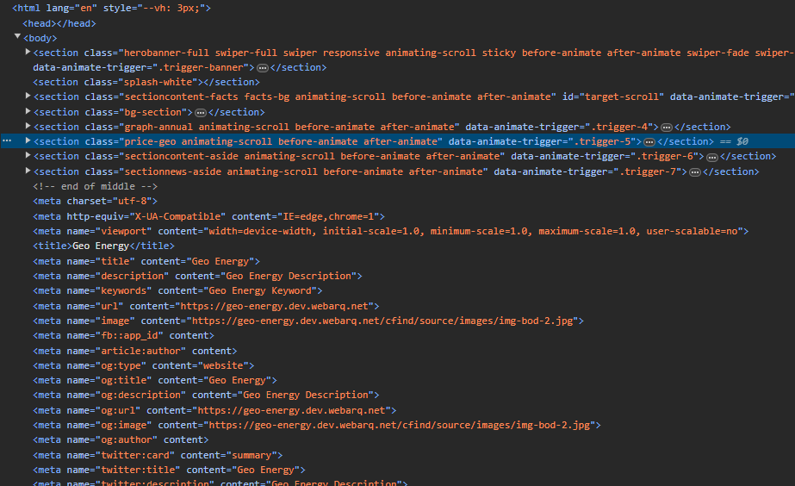The width and height of the screenshot is (795, 486).
Task: Click the ellipsis badge in graph-annual section
Action: pos(666,128)
